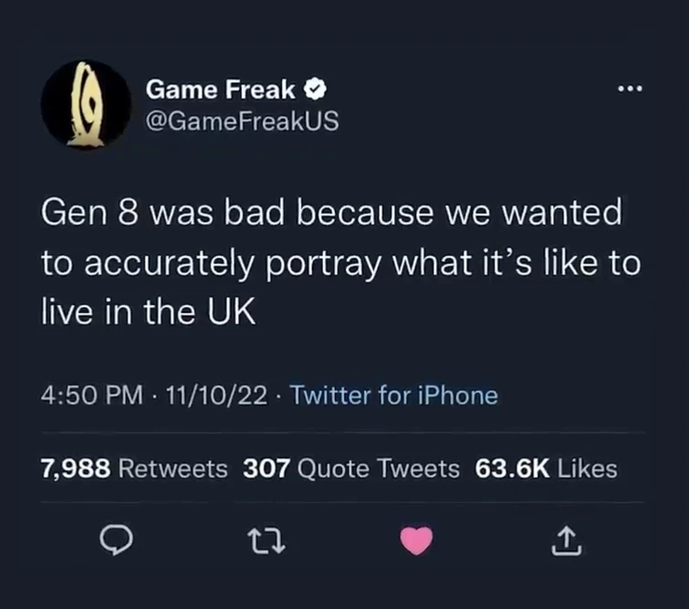View the 7,988 Retweets list
Viewport: 689px width, 609px height.
[134, 469]
